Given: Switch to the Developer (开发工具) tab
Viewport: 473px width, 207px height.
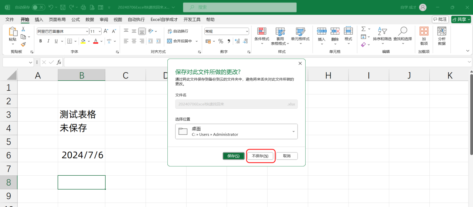Looking at the screenshot, I should [192, 20].
